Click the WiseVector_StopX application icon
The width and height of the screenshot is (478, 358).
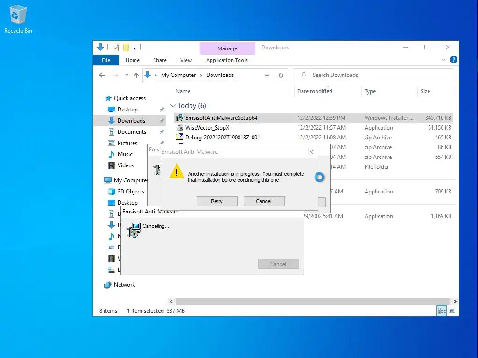point(180,128)
